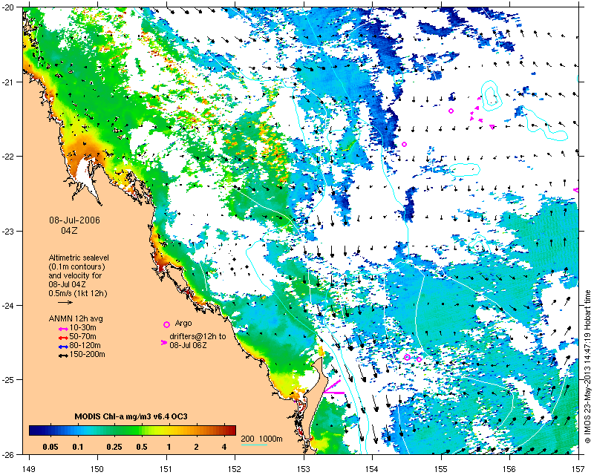
Task: Click the '0.05' colorbar label
Action: tap(50, 447)
